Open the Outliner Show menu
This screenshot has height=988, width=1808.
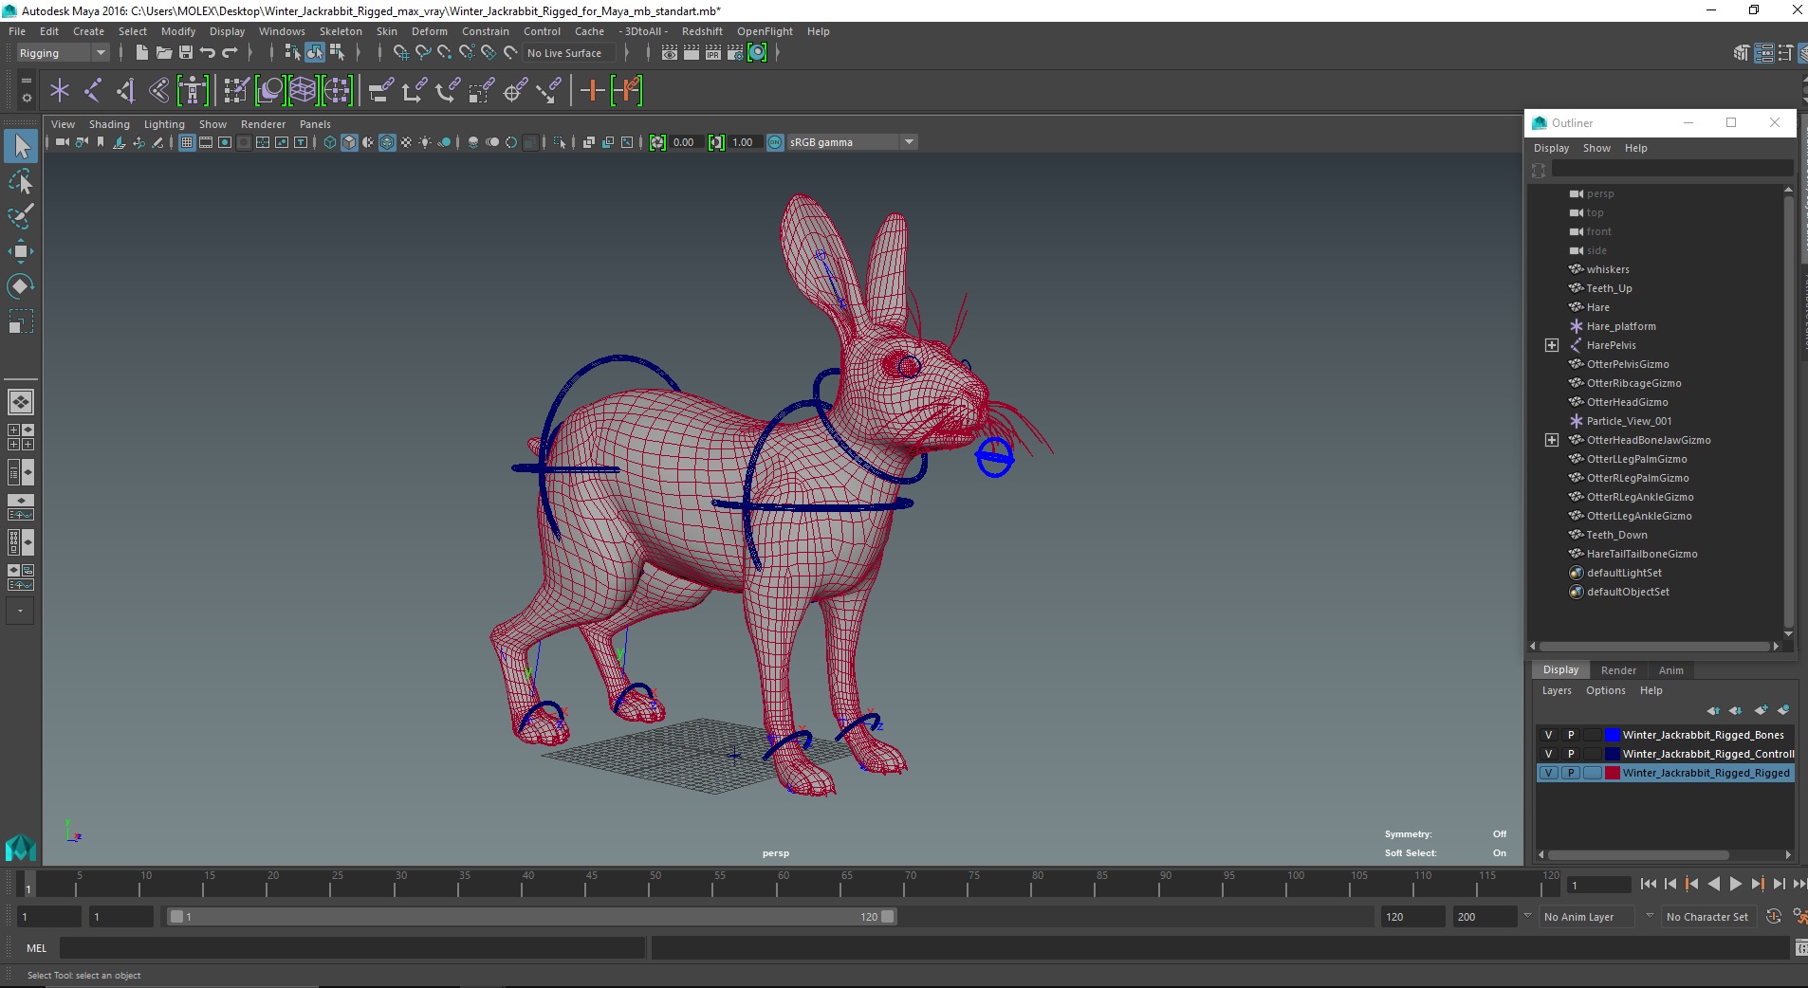[1596, 148]
